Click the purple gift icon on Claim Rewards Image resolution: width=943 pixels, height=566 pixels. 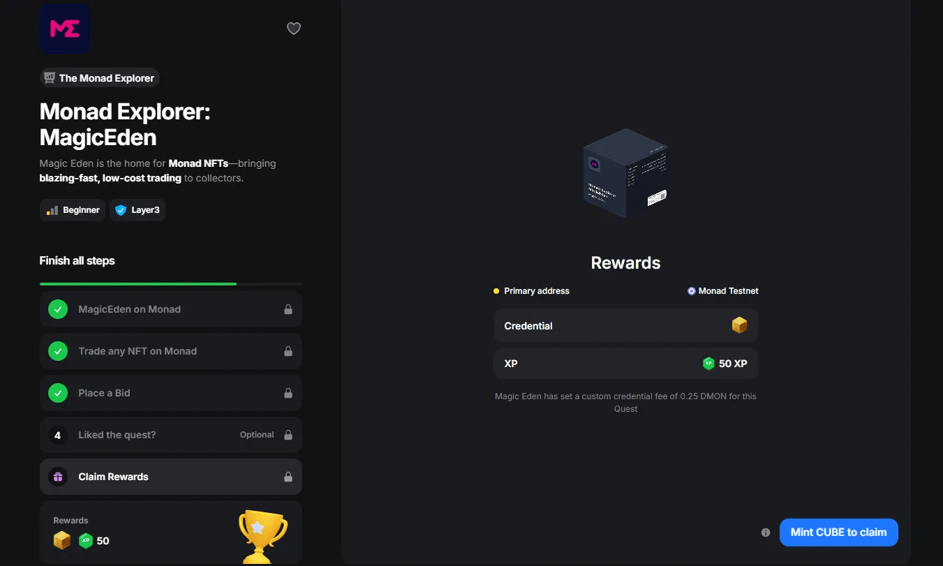58,477
